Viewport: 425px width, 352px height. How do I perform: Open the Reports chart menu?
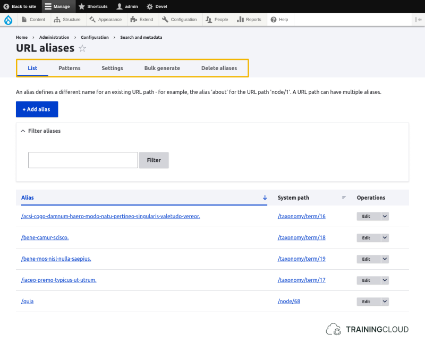pos(249,20)
